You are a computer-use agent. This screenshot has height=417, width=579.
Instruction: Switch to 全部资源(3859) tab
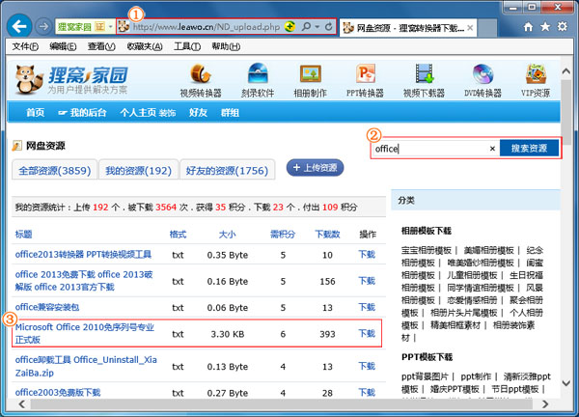tap(55, 170)
